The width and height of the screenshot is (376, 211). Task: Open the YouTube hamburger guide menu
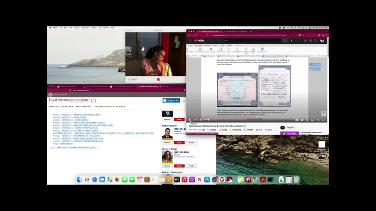point(190,40)
